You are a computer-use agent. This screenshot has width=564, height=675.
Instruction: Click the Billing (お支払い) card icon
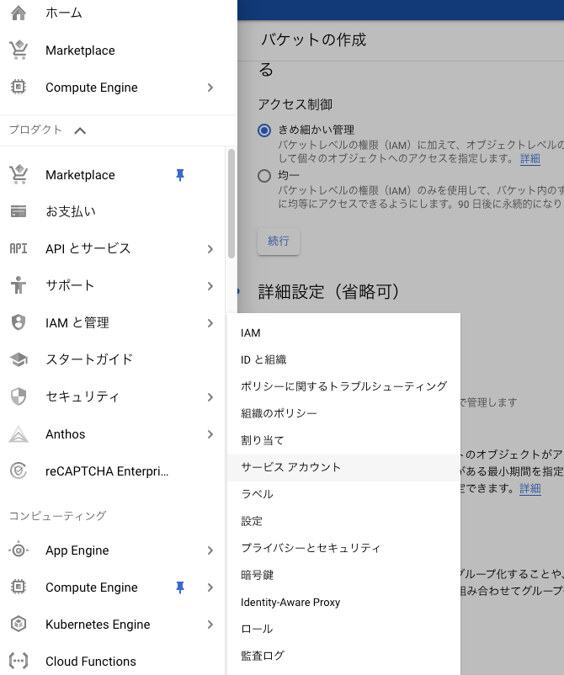click(x=19, y=211)
